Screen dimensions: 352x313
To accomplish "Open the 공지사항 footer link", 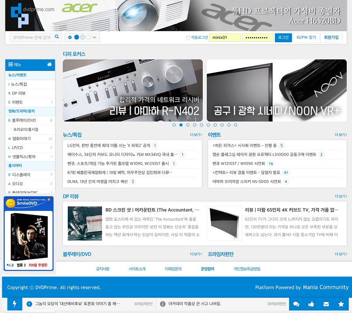I will tap(103, 269).
